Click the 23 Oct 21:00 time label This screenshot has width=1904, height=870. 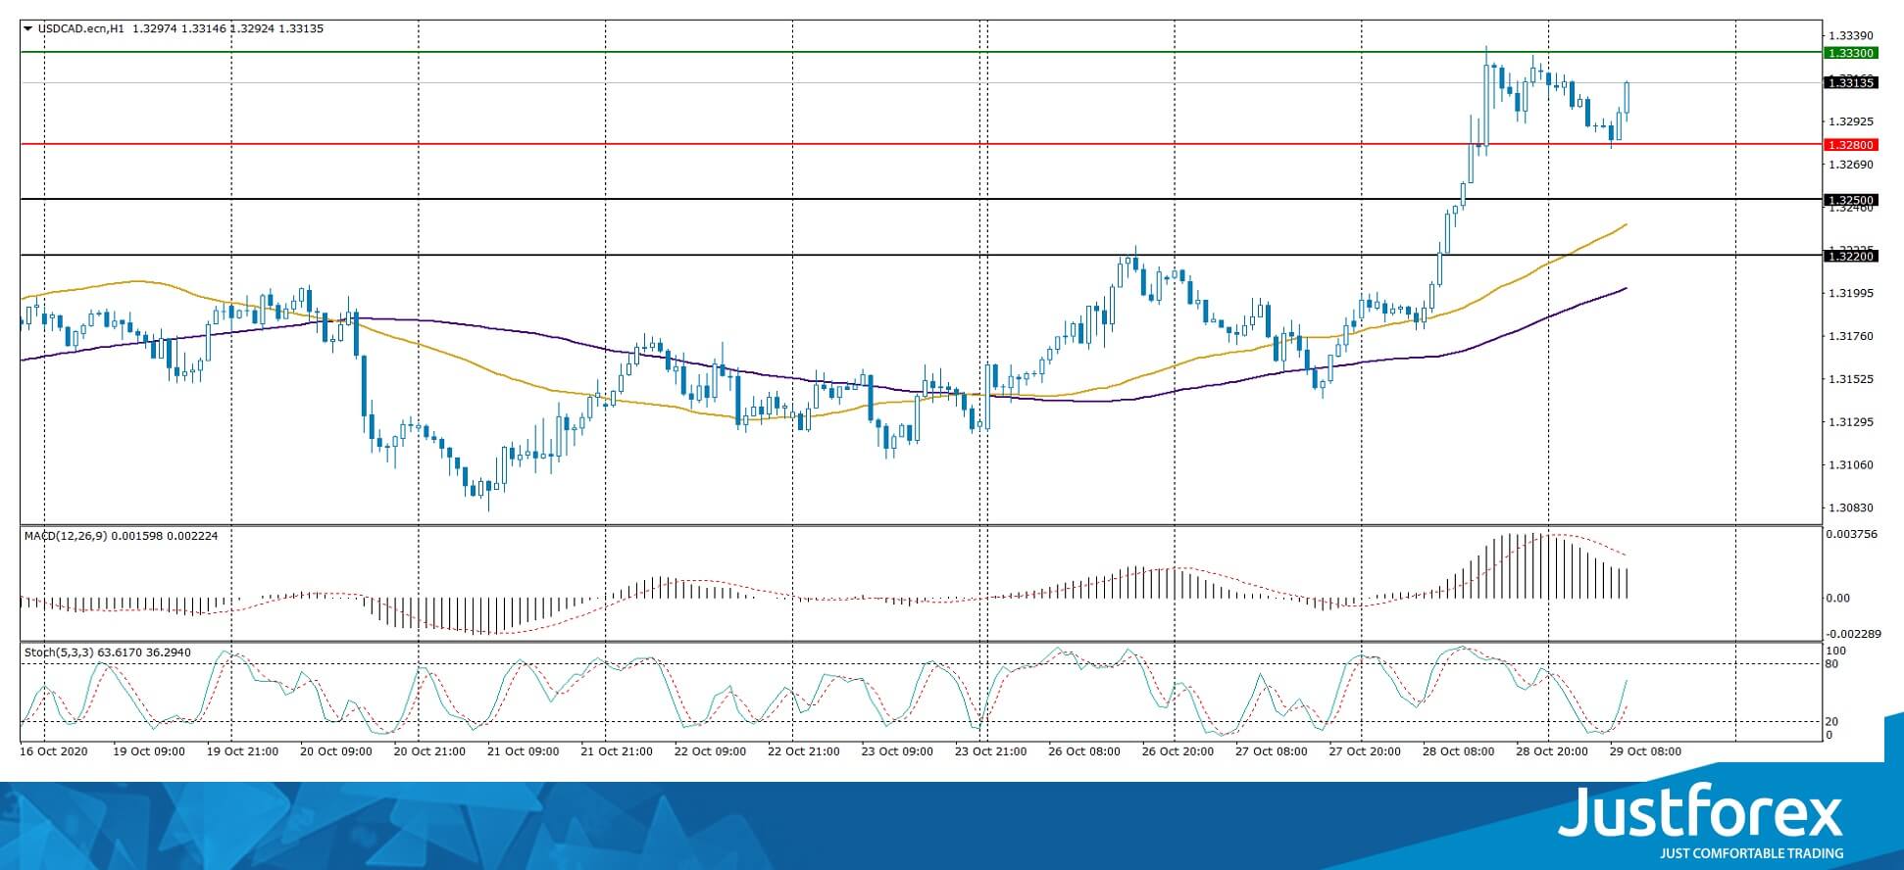(x=990, y=752)
